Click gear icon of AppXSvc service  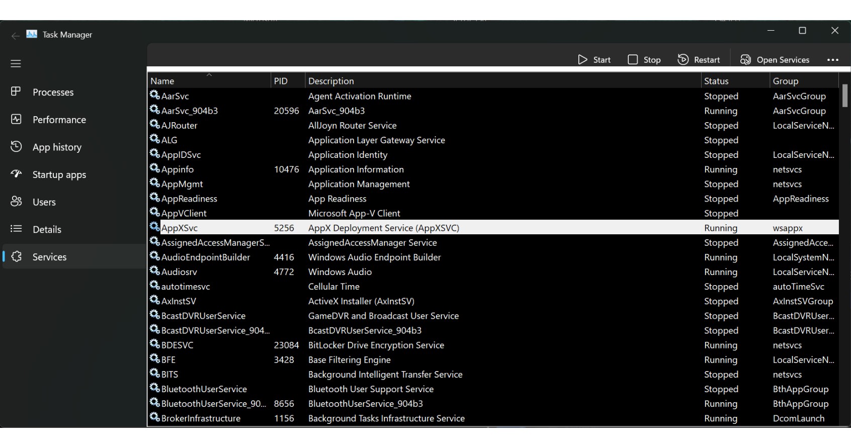155,227
